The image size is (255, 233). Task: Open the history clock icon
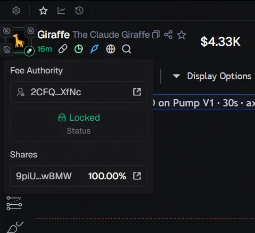[x=79, y=11]
